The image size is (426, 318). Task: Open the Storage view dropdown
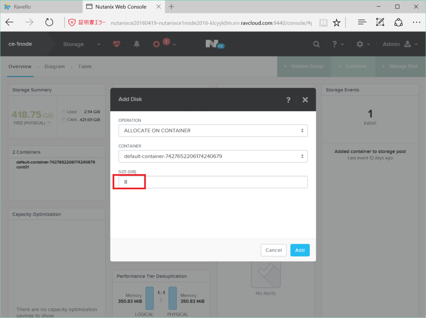(82, 44)
